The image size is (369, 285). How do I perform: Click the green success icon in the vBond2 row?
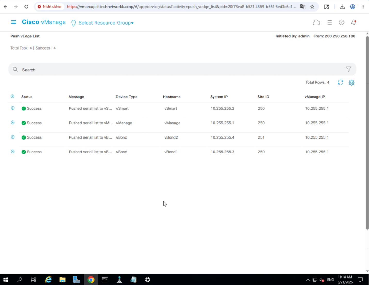[24, 137]
